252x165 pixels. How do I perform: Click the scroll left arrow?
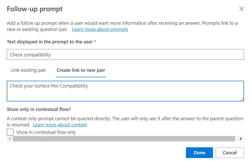[x=10, y=139]
